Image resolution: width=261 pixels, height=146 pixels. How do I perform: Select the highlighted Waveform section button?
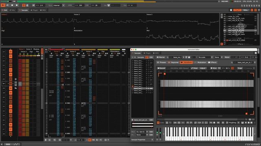186,62
